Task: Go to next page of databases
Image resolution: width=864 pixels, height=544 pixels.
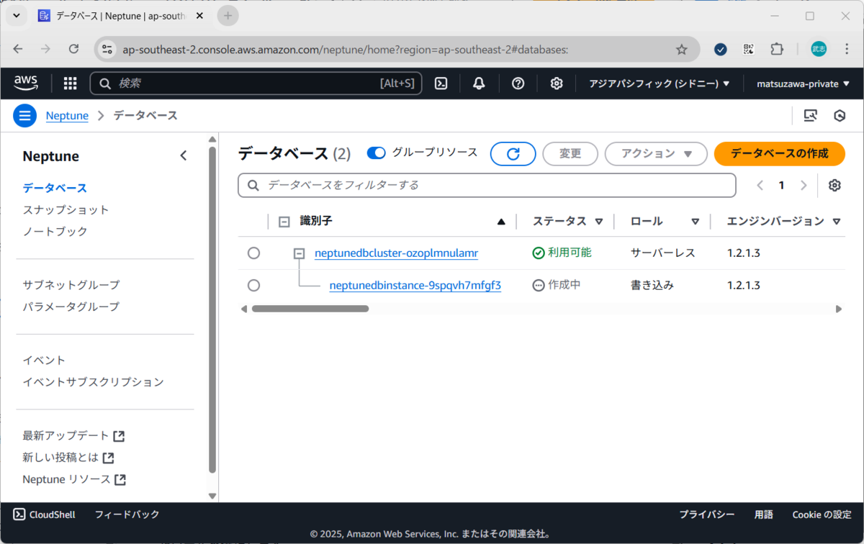Action: tap(804, 186)
